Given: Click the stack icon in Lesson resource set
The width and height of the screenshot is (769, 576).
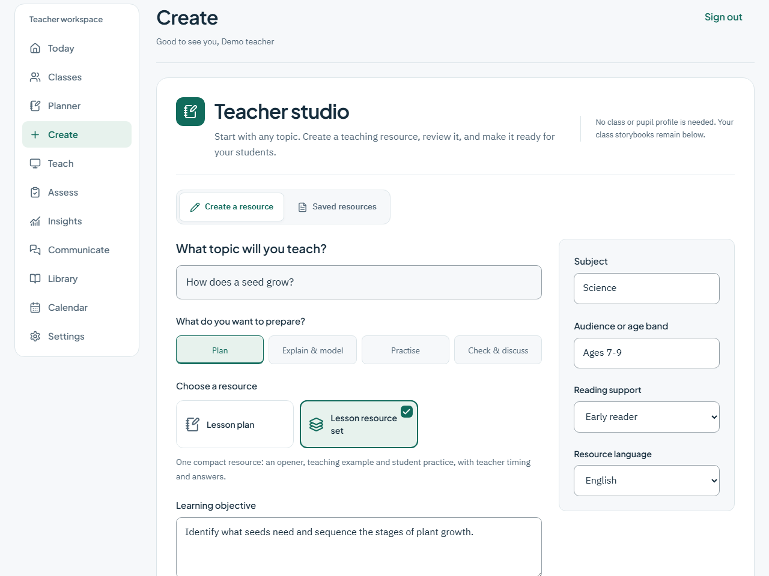Looking at the screenshot, I should pyautogui.click(x=317, y=425).
